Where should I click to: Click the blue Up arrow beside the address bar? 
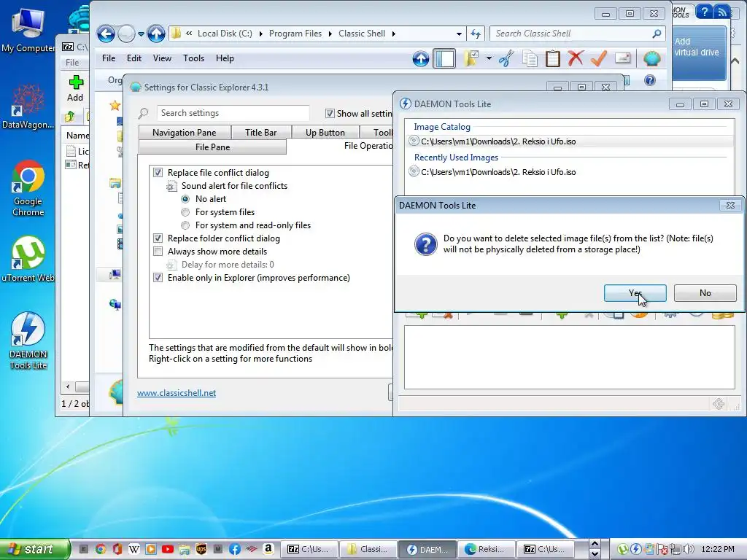tap(156, 34)
